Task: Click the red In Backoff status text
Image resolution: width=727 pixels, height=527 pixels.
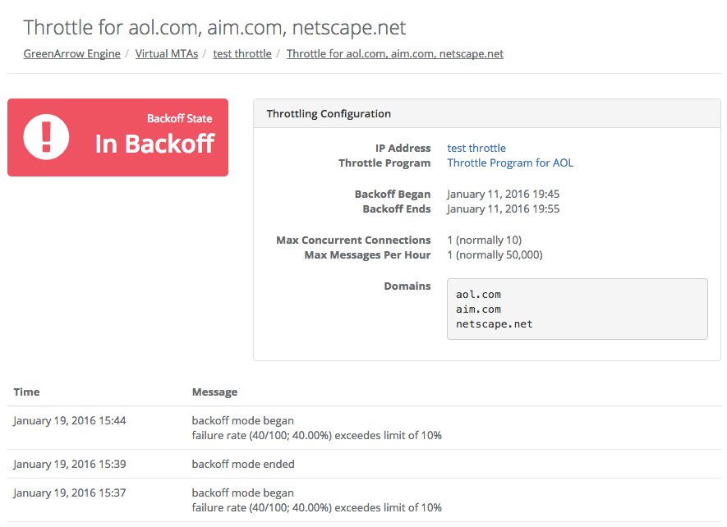Action: click(x=154, y=144)
